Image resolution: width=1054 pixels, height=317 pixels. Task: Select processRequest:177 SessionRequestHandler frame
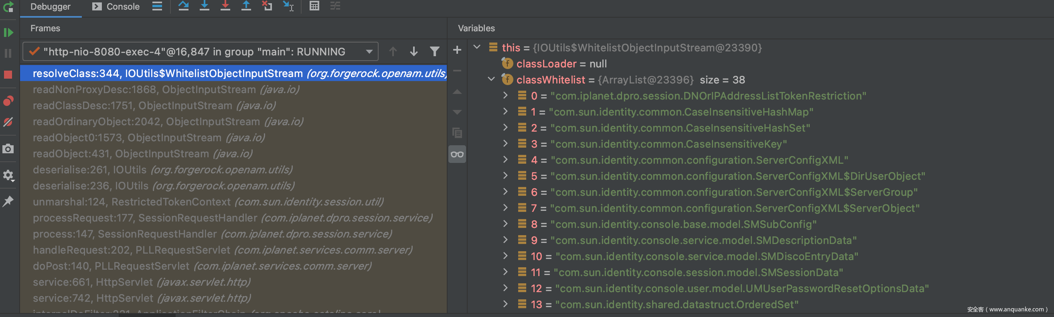pos(232,218)
